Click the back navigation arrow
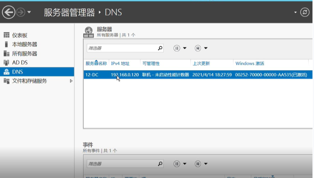The width and height of the screenshot is (314, 178). 8,13
